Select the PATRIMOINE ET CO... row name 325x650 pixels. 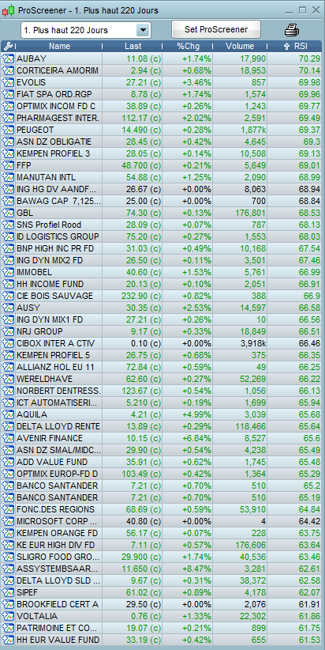58,628
